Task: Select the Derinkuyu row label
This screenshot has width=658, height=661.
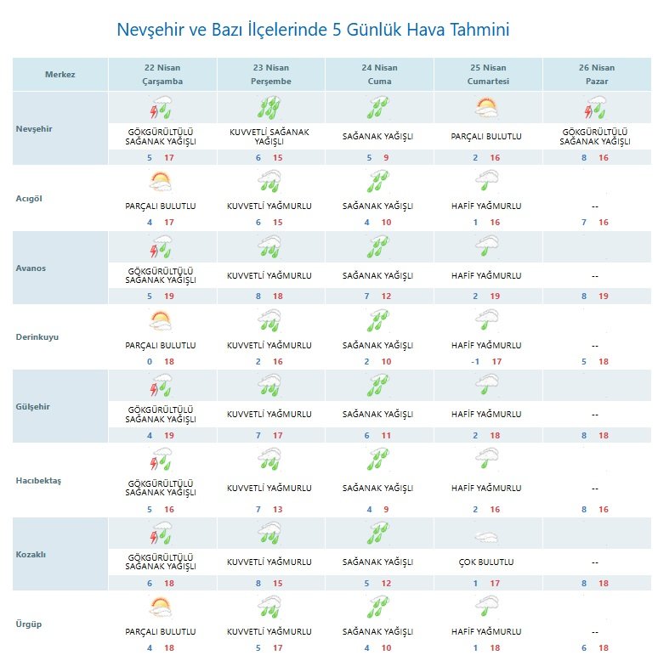Action: 39,336
